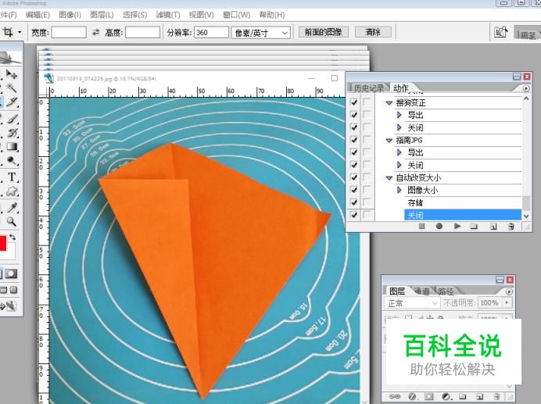This screenshot has height=404, width=541.
Task: Collapse the 自动改变大小 action
Action: 389,177
